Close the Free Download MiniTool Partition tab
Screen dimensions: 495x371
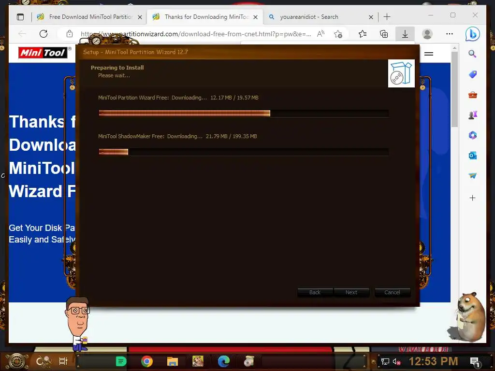point(140,17)
